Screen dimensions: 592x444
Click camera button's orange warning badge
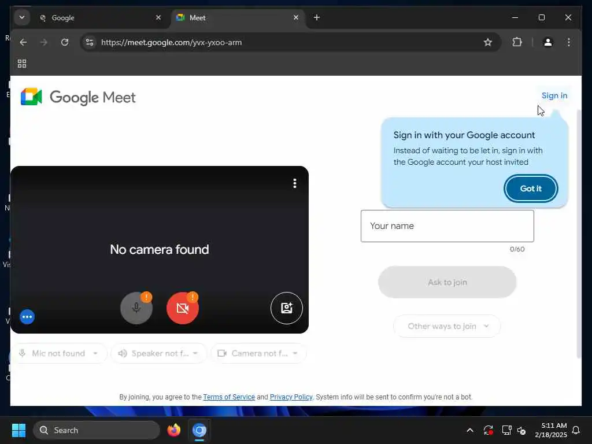coord(193,297)
